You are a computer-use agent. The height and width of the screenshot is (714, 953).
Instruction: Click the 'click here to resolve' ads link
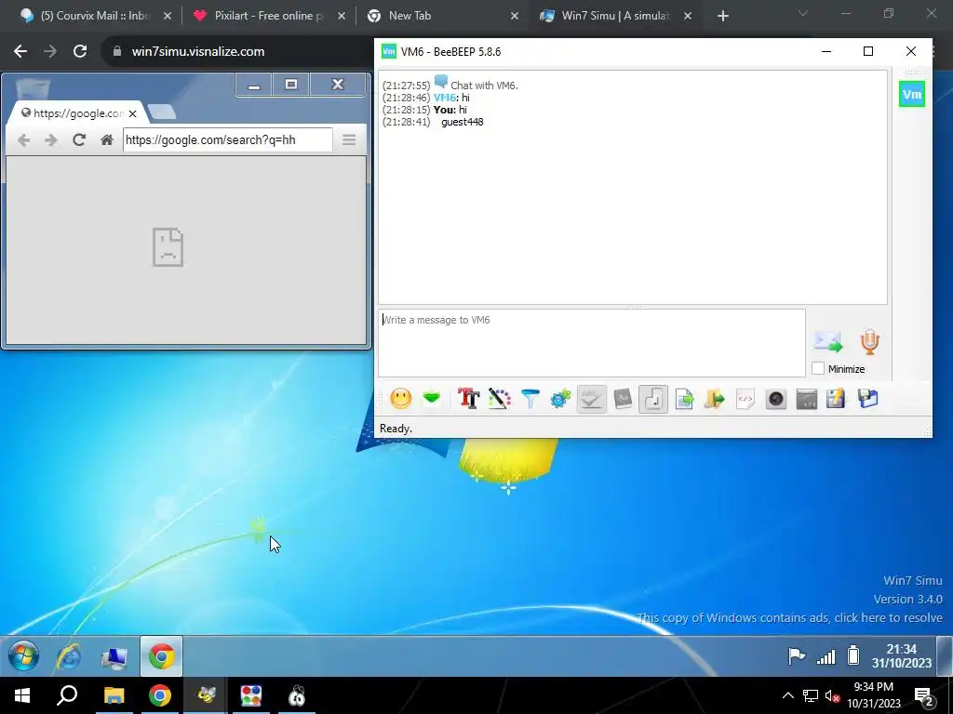(888, 618)
